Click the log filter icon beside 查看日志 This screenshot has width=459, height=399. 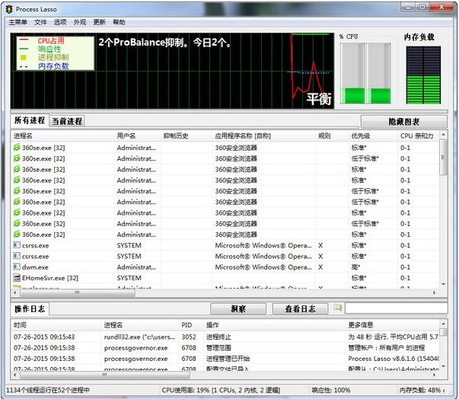click(338, 308)
